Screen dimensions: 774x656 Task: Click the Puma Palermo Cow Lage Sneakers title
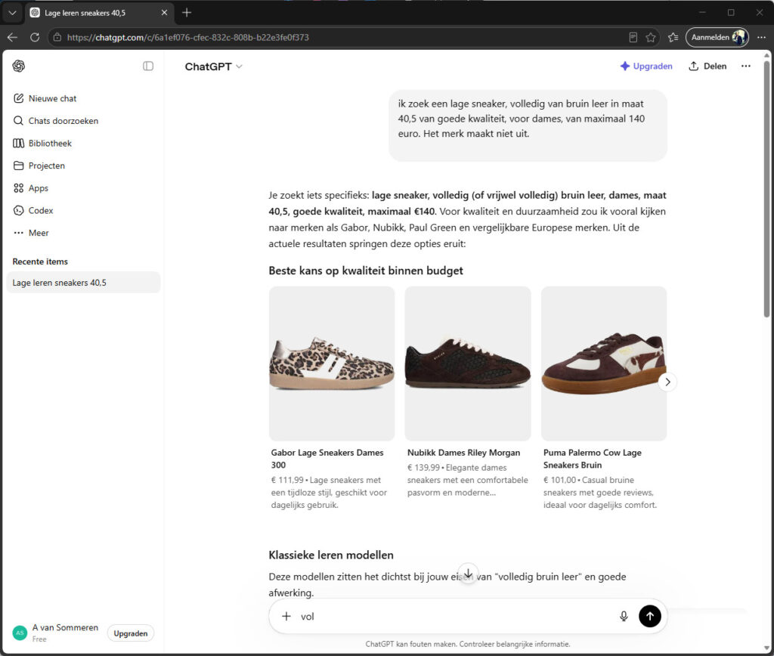pos(593,459)
